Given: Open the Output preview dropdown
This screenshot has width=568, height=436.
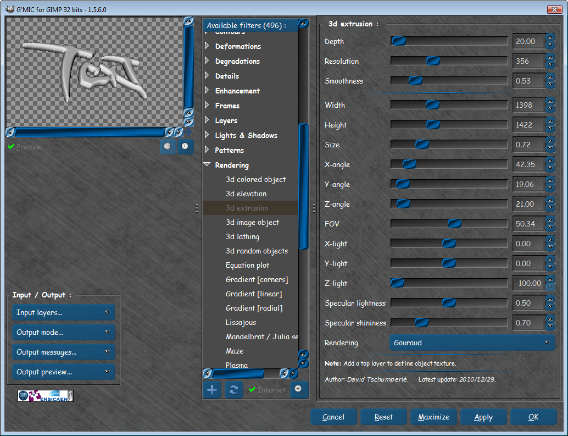Looking at the screenshot, I should tap(64, 372).
